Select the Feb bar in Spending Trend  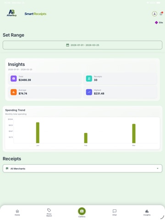click(x=86, y=138)
